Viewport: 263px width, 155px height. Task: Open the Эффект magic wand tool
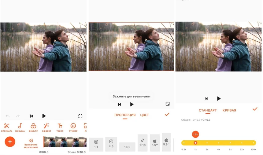46,127
